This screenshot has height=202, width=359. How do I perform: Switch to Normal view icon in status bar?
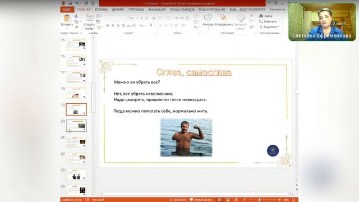(220, 200)
